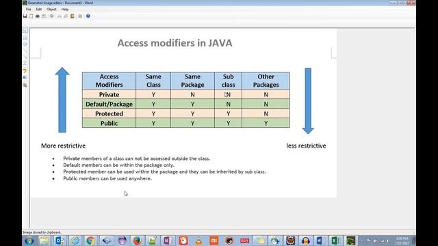Open Google Chrome from the taskbar

pos(90,241)
